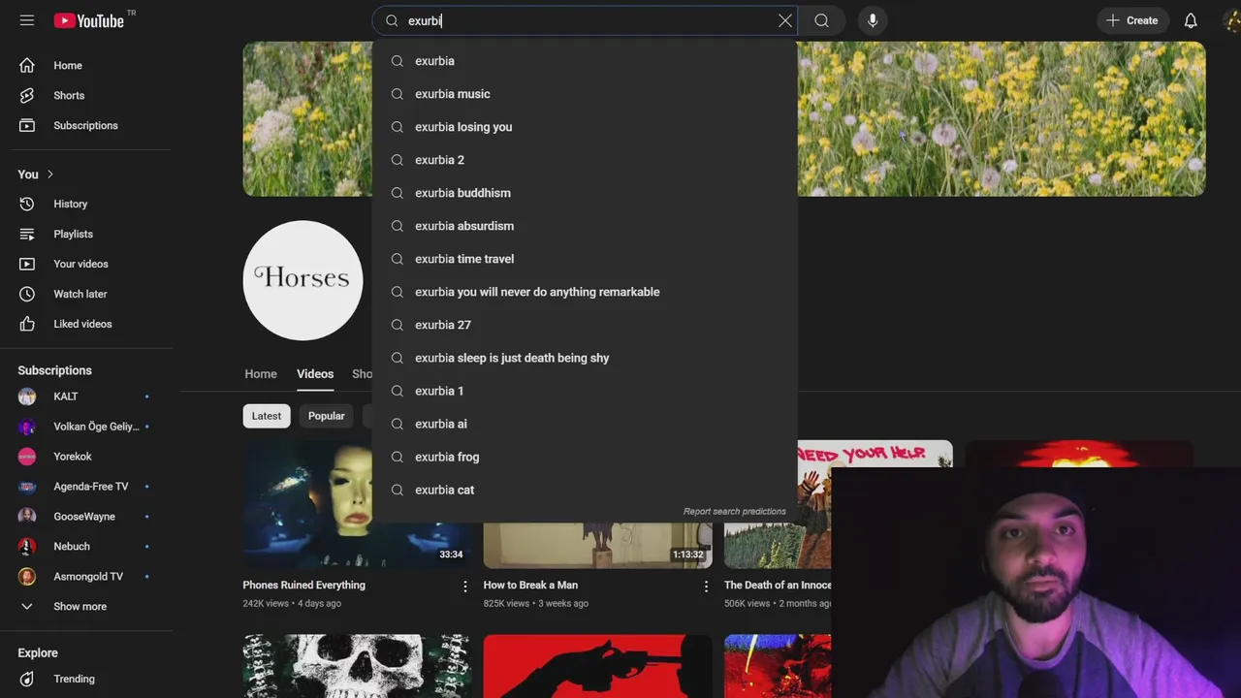Screen dimensions: 1241x698
Task: Select suggestion 'exurbia buddhism'
Action: coord(585,193)
